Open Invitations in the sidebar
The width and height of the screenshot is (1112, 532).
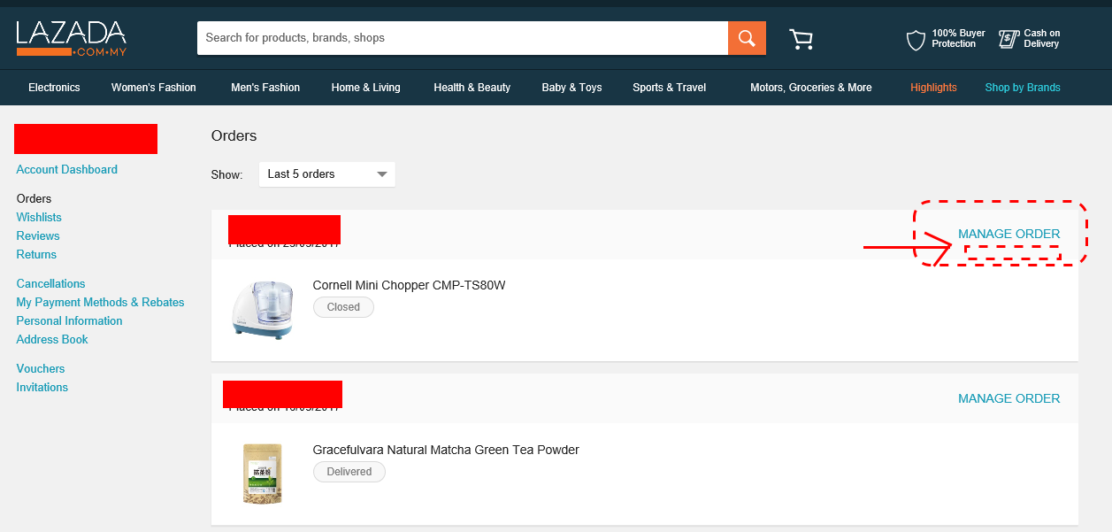pyautogui.click(x=42, y=387)
